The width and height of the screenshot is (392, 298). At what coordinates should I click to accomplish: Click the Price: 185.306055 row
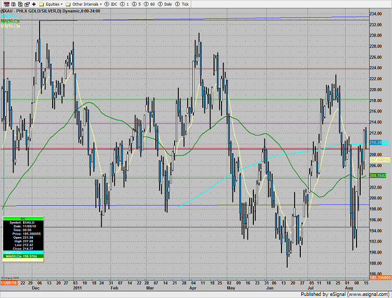(23, 234)
